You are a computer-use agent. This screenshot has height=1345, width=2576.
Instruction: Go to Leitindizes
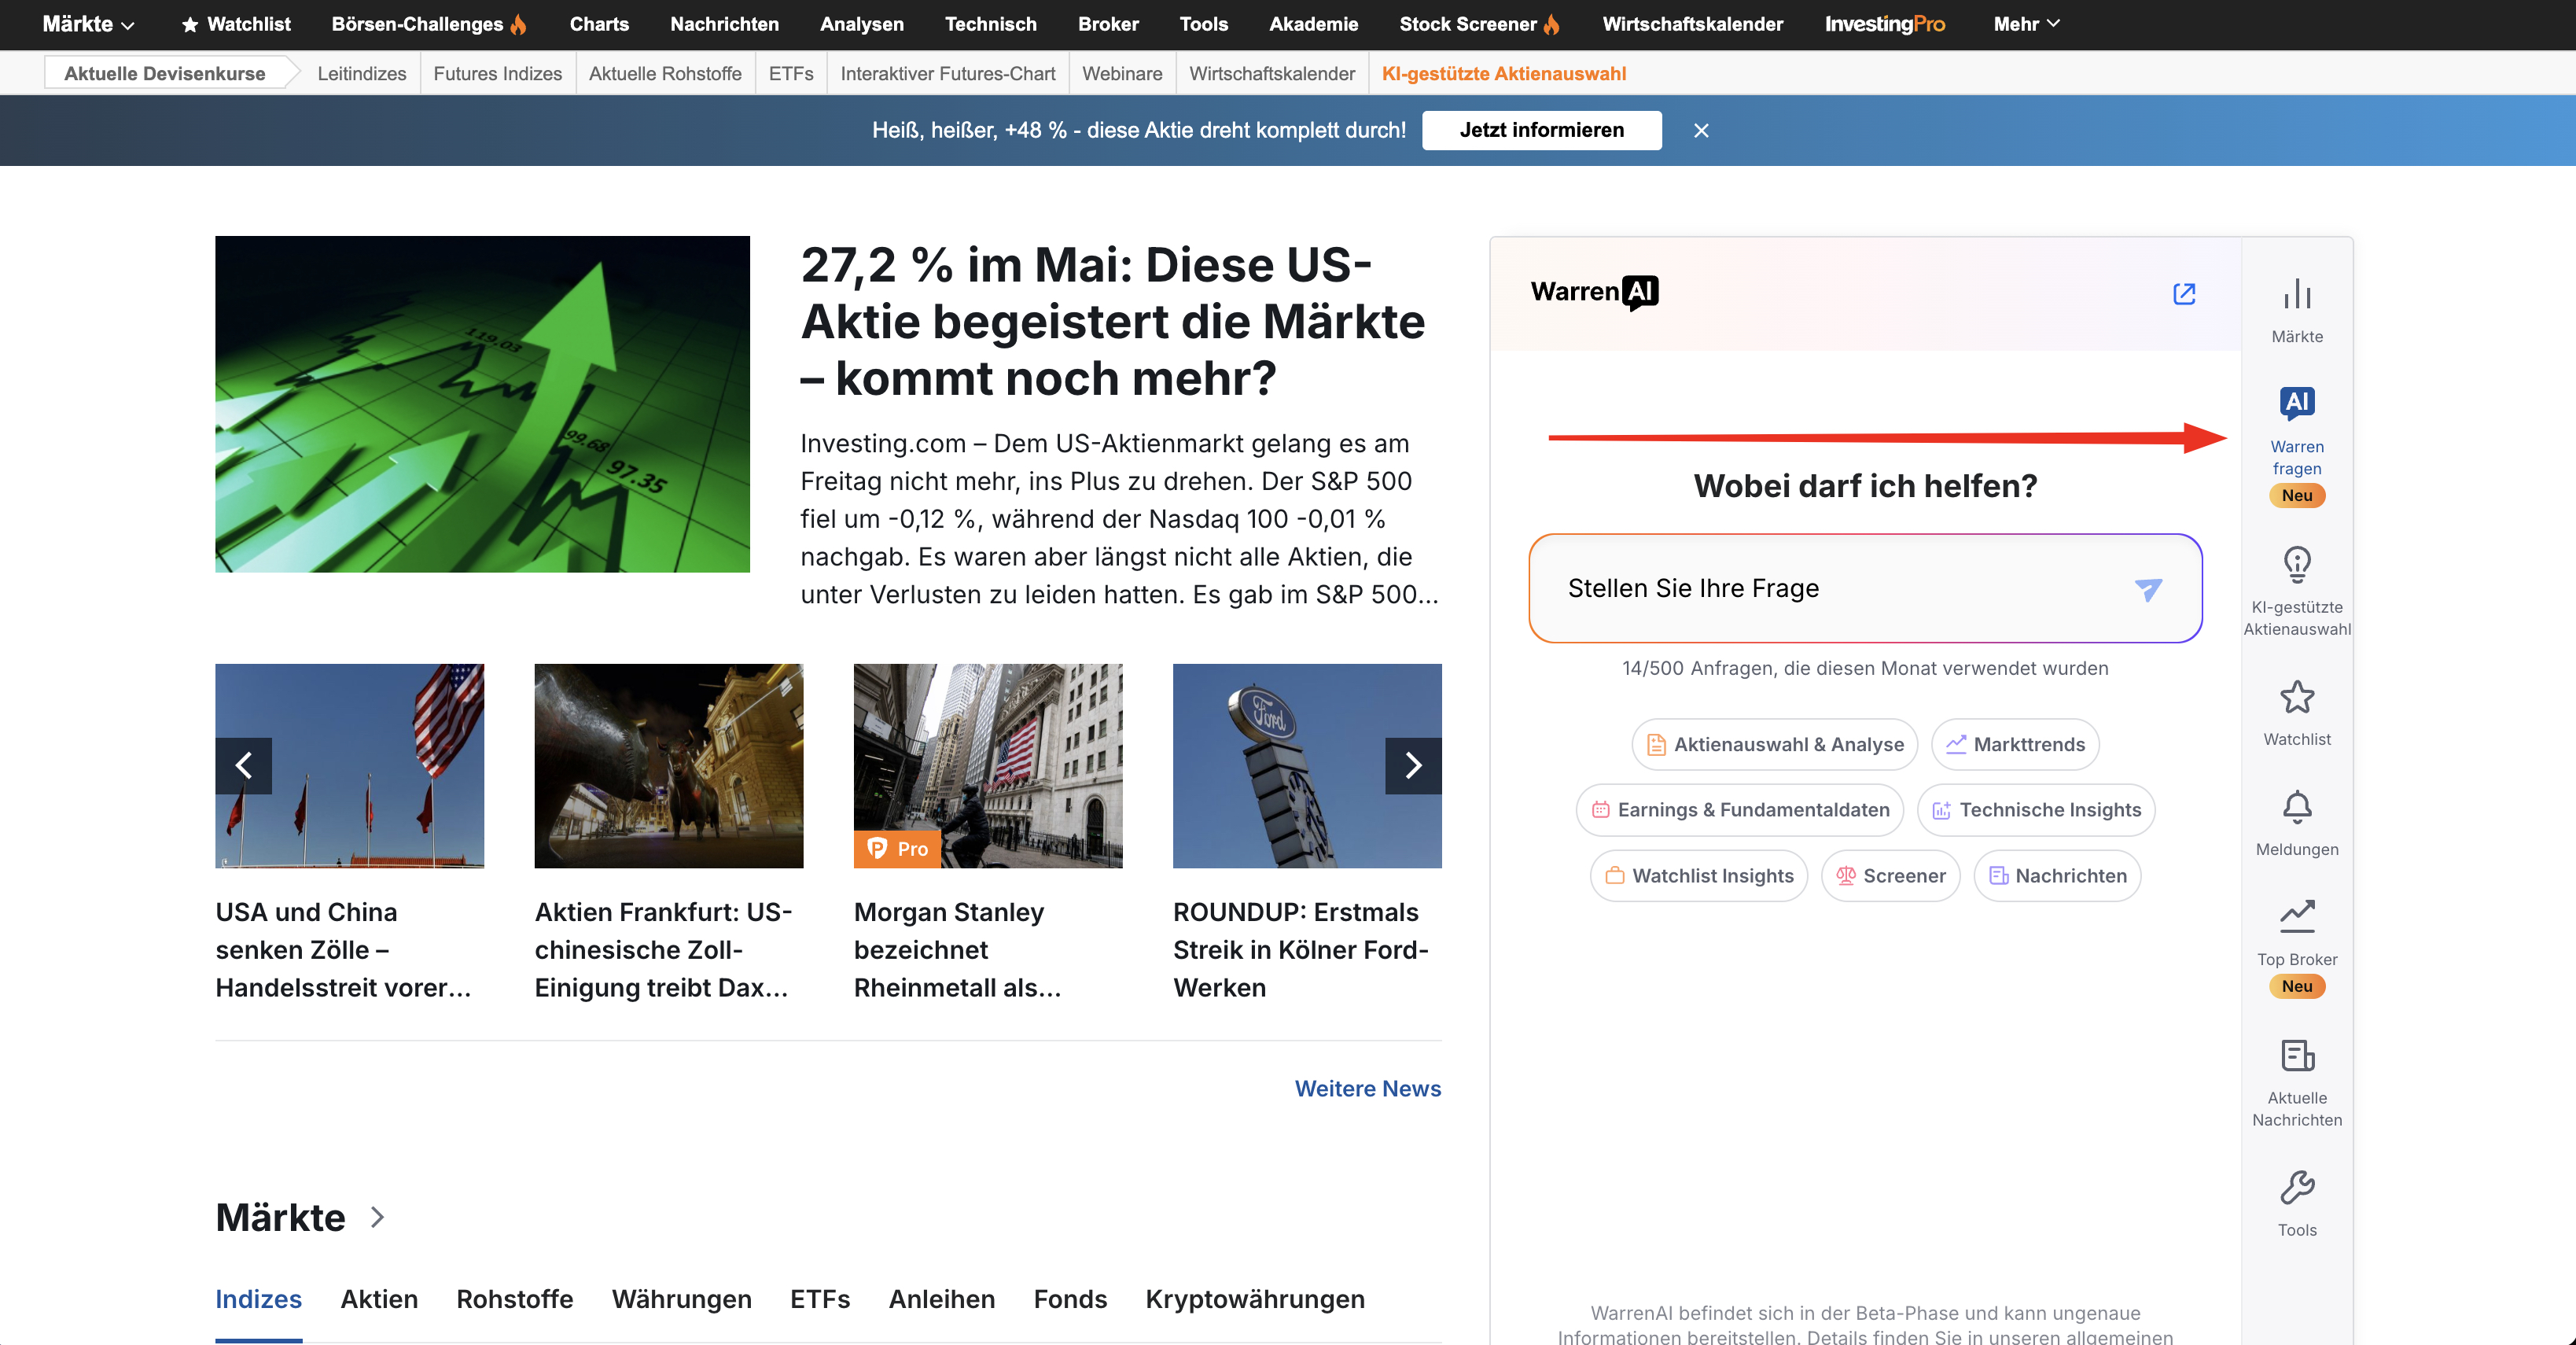[362, 73]
